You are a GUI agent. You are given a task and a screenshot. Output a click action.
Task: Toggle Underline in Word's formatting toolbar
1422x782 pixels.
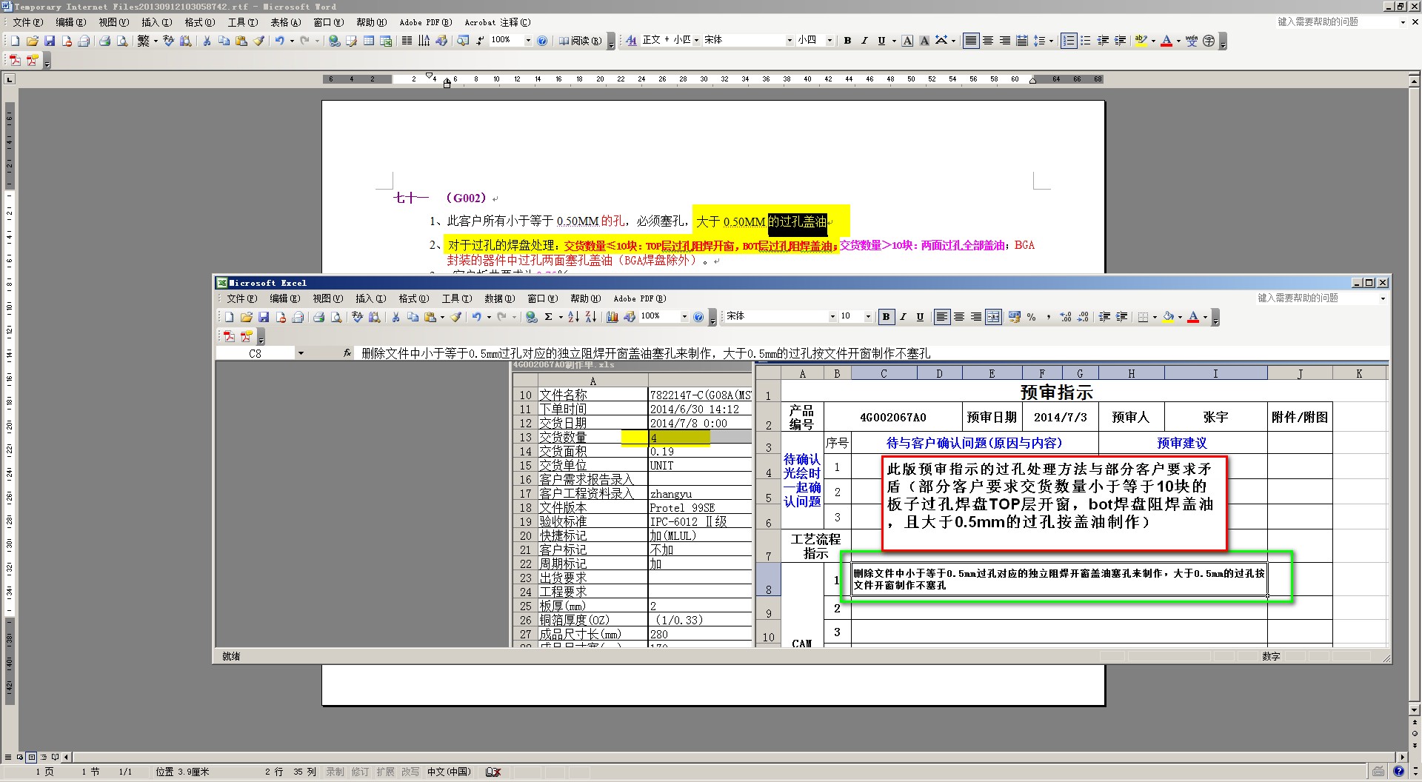881,41
